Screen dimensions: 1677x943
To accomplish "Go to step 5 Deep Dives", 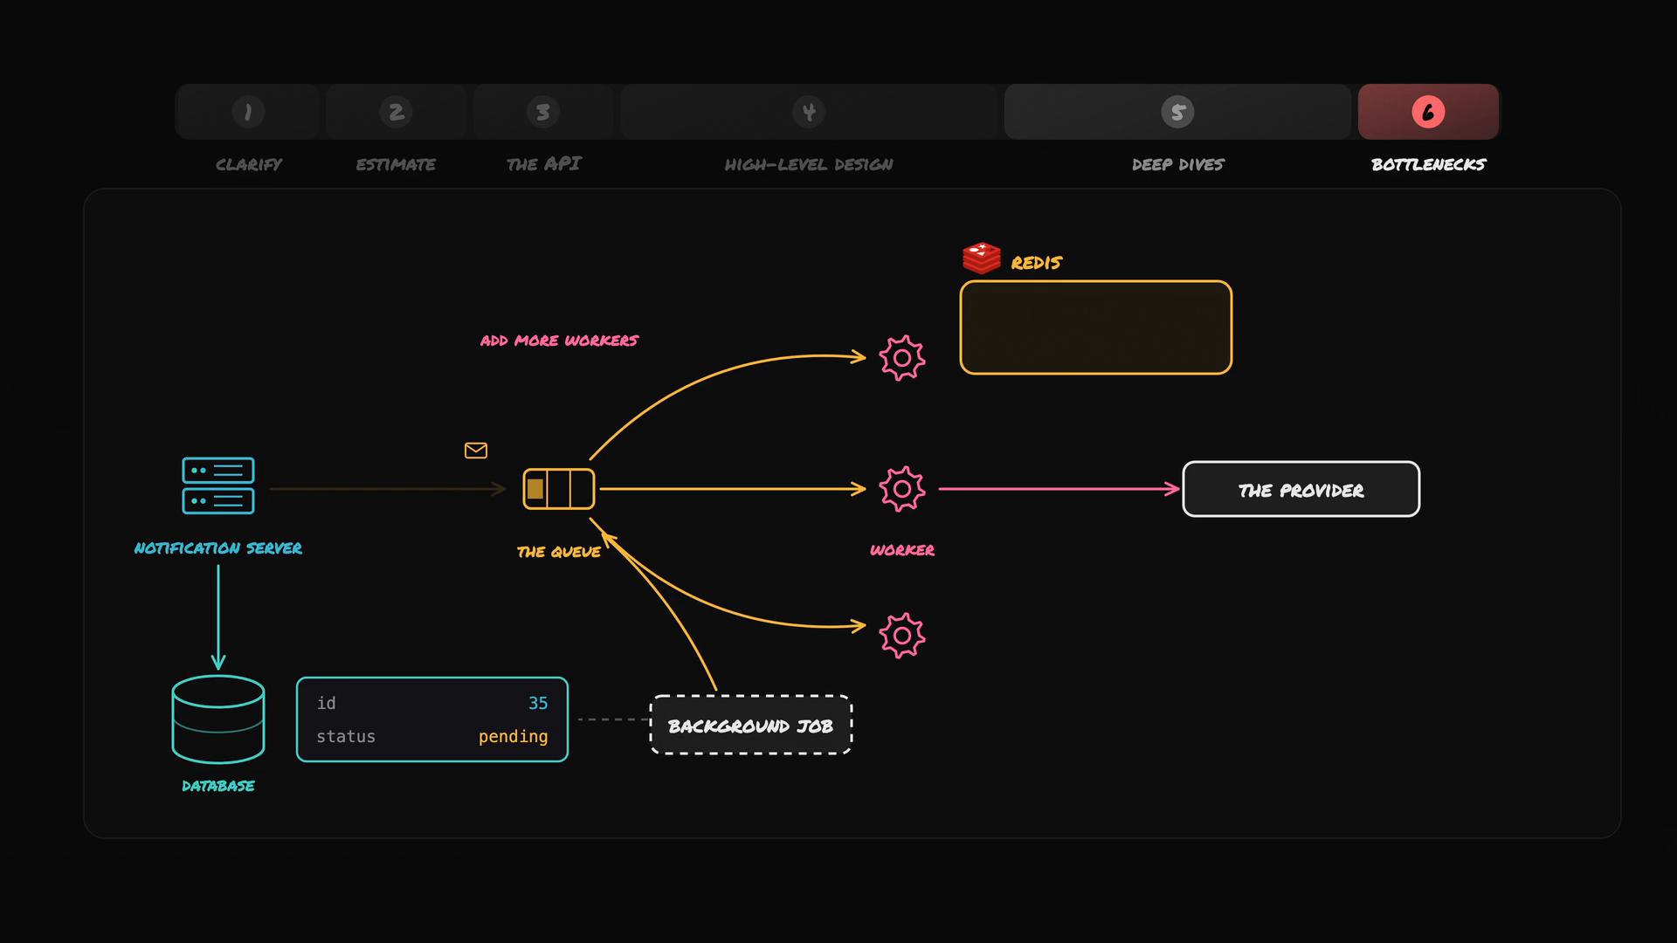I will click(x=1177, y=112).
